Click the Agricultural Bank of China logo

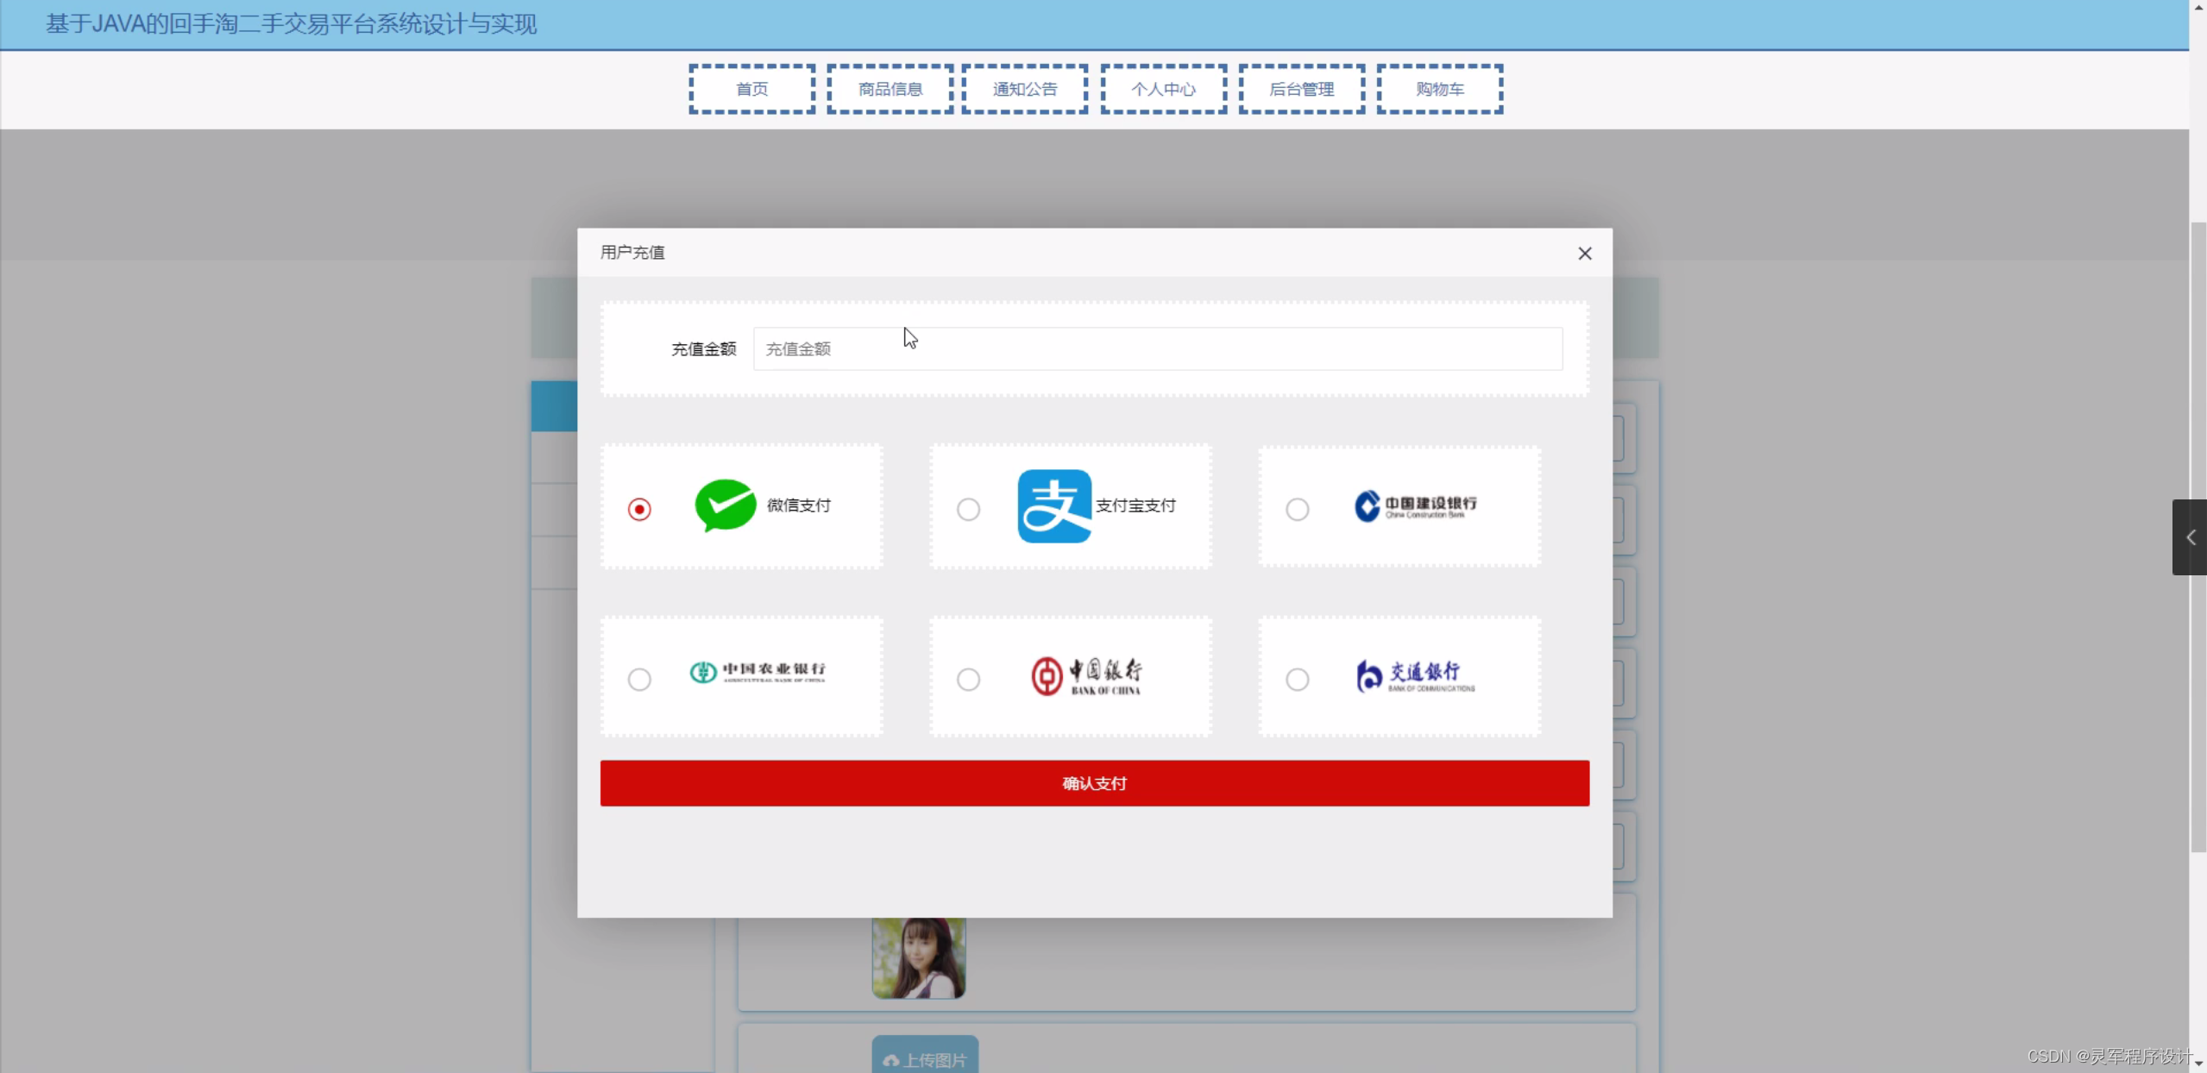(x=757, y=672)
